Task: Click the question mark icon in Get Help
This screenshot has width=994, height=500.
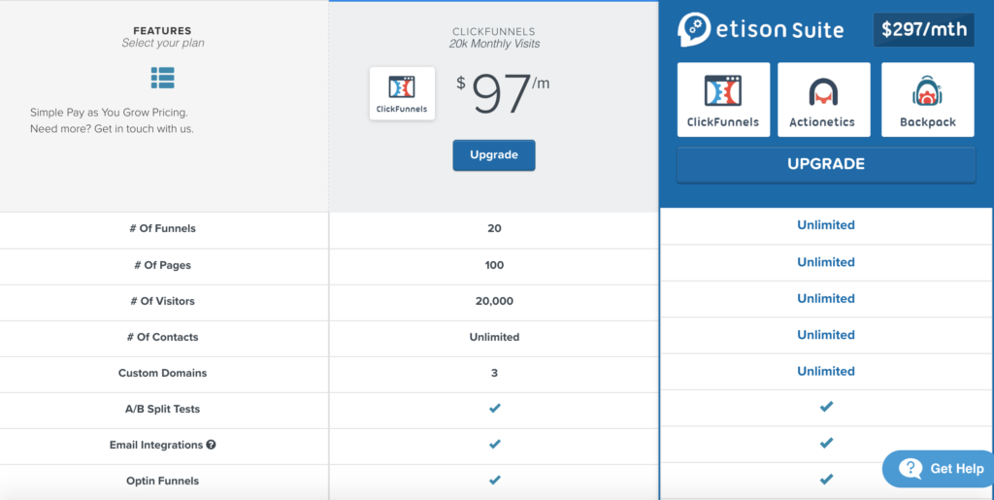Action: click(x=911, y=468)
